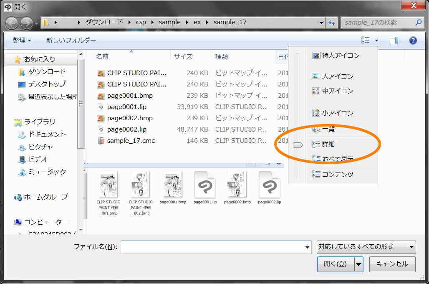This screenshot has width=429, height=284.
Task: Click the キャンセル button
Action: (392, 264)
